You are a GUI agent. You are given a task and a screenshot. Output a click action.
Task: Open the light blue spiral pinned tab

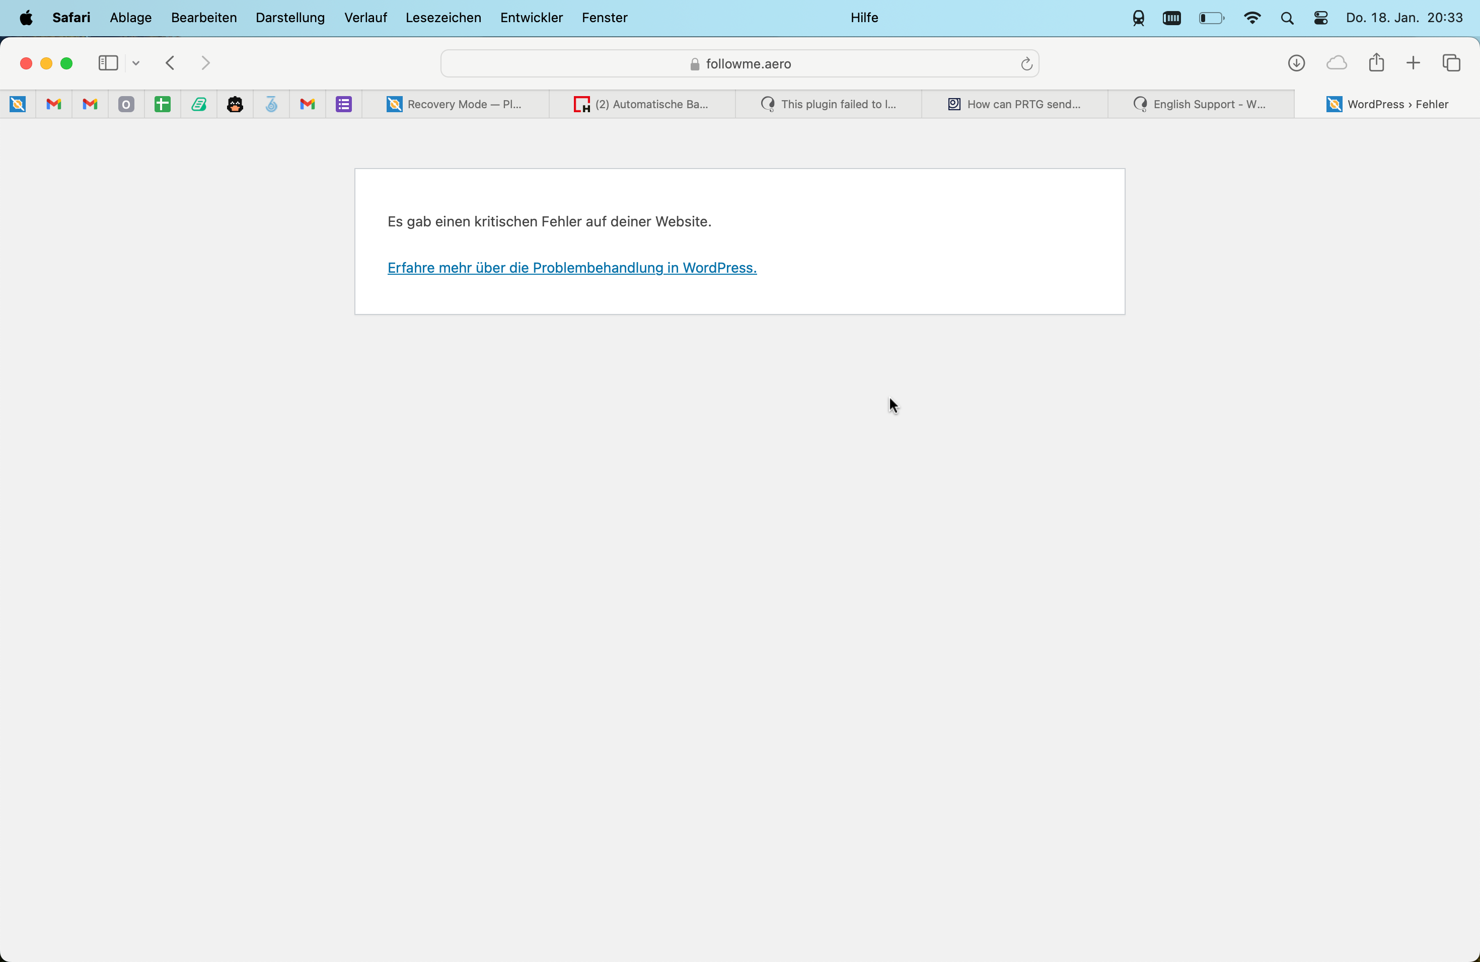tap(271, 105)
